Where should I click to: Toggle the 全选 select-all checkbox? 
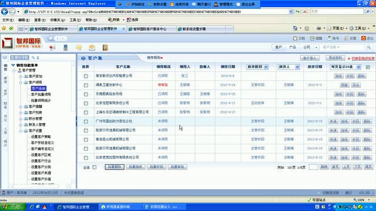(95, 167)
